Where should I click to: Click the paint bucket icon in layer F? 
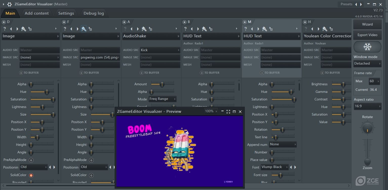(84, 29)
